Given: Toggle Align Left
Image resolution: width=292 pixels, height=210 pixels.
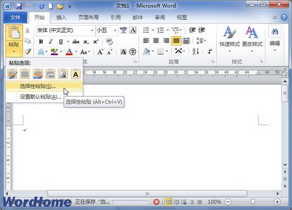Looking at the screenshot, I should coord(146,41).
